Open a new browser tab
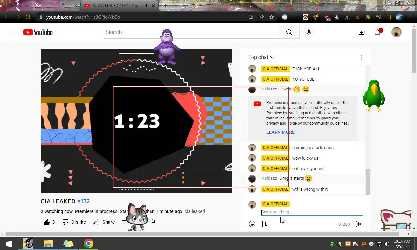Screen dimensions: 417x250 (x=166, y=6)
